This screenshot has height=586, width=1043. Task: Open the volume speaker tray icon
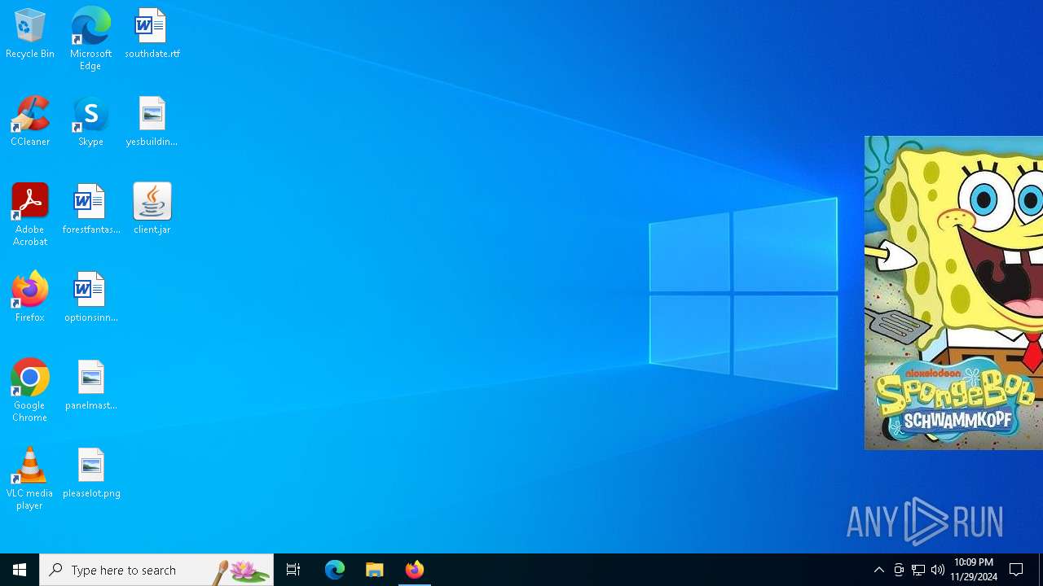pos(938,570)
